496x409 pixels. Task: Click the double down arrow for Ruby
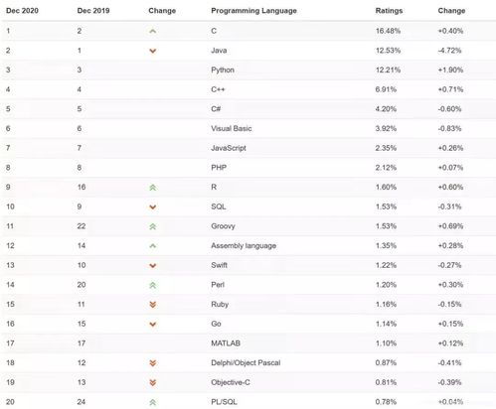tap(153, 305)
